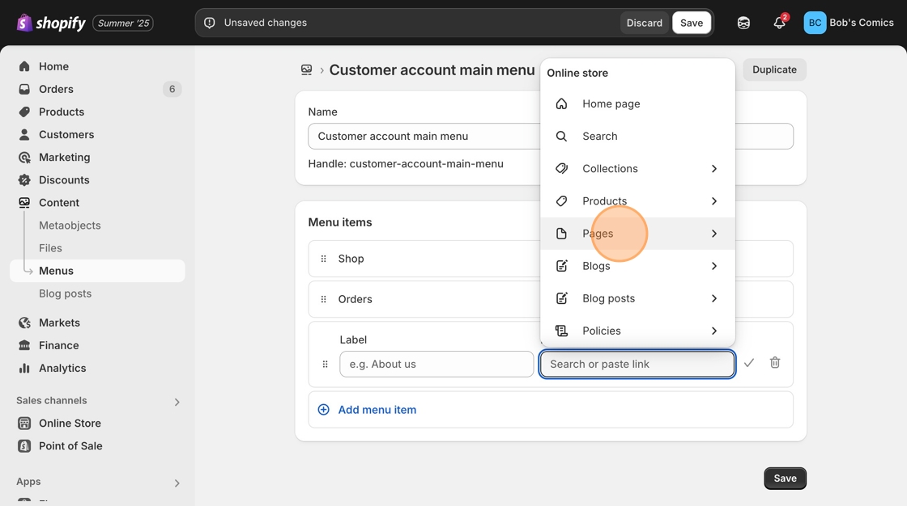This screenshot has height=506, width=907.
Task: Click the Shopify logo
Action: (x=51, y=23)
